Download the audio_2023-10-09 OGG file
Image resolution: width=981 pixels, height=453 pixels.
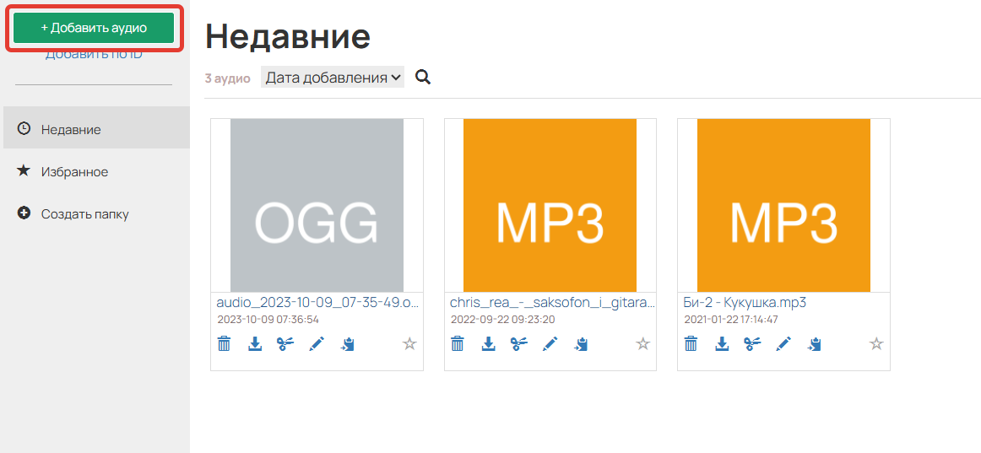[255, 343]
